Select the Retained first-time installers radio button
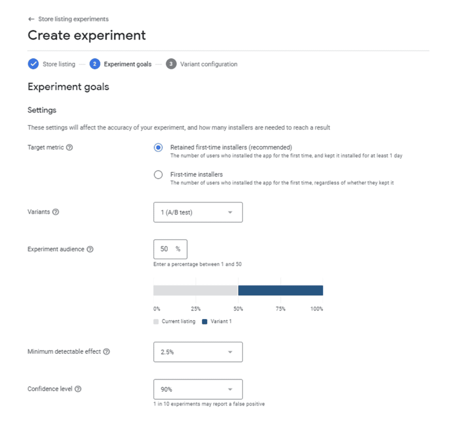This screenshot has height=422, width=458. click(158, 148)
